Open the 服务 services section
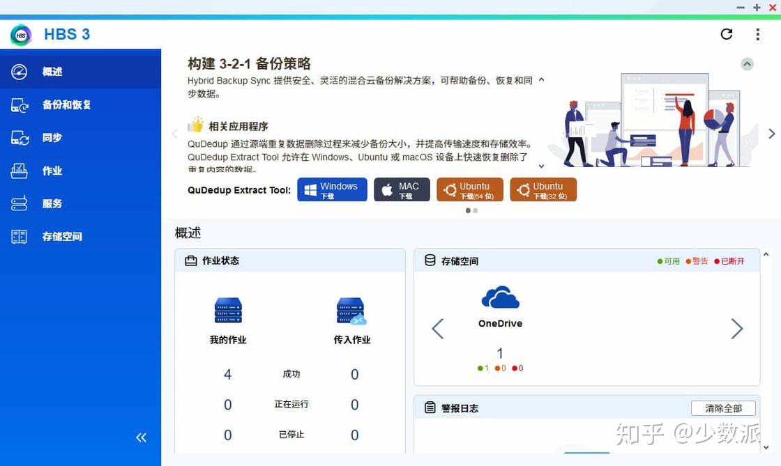781x466 pixels. [81, 203]
